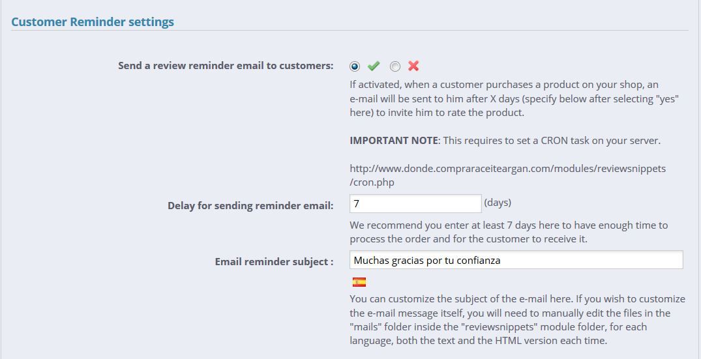
Task: Select the green checkmark enable icon
Action: coord(374,66)
